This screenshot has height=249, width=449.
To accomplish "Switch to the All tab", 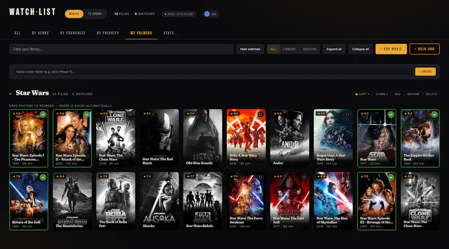I will pos(17,33).
